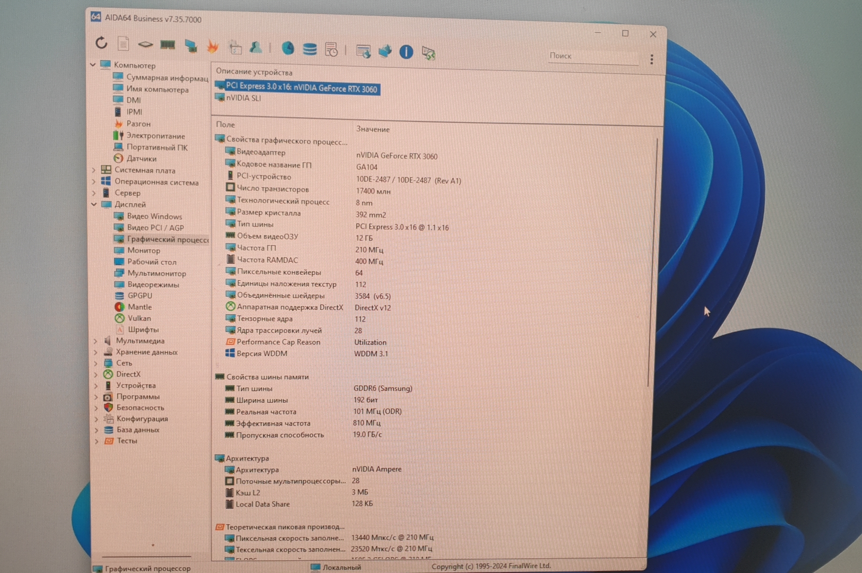Click the clipboard checklist toolbar icon
The height and width of the screenshot is (573, 862).
coord(235,48)
